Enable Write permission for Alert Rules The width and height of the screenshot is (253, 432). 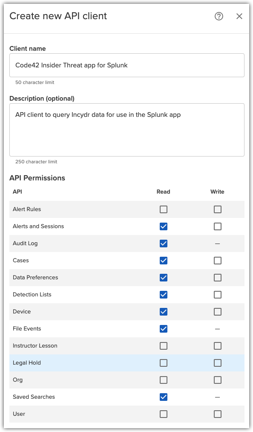tap(218, 209)
